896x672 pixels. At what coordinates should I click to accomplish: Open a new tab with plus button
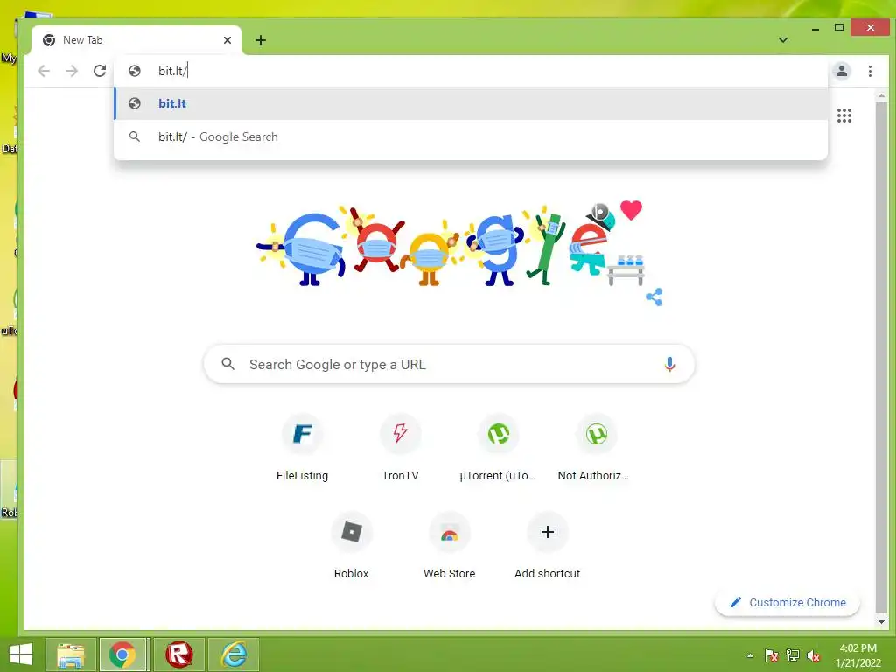click(x=261, y=40)
